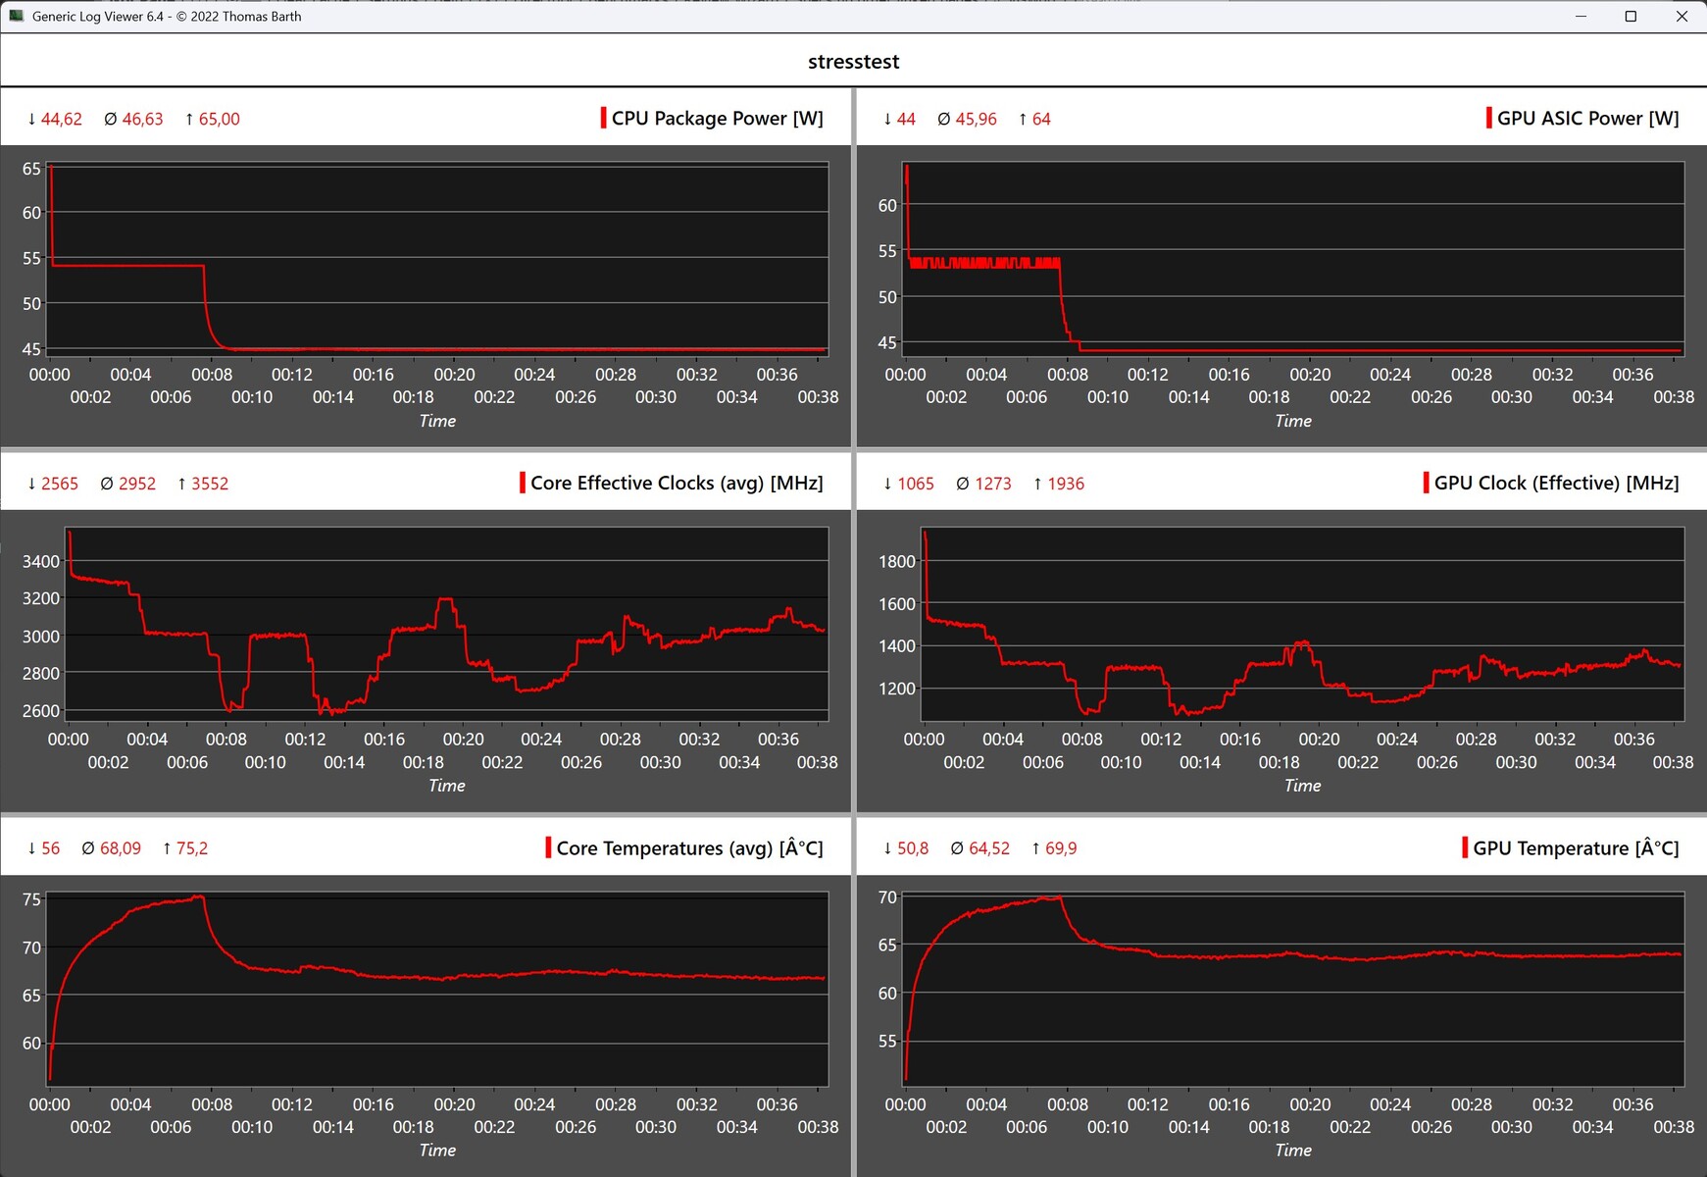Click the Core Temperatures maximum value 75,2
Image resolution: width=1707 pixels, height=1177 pixels.
coord(191,848)
